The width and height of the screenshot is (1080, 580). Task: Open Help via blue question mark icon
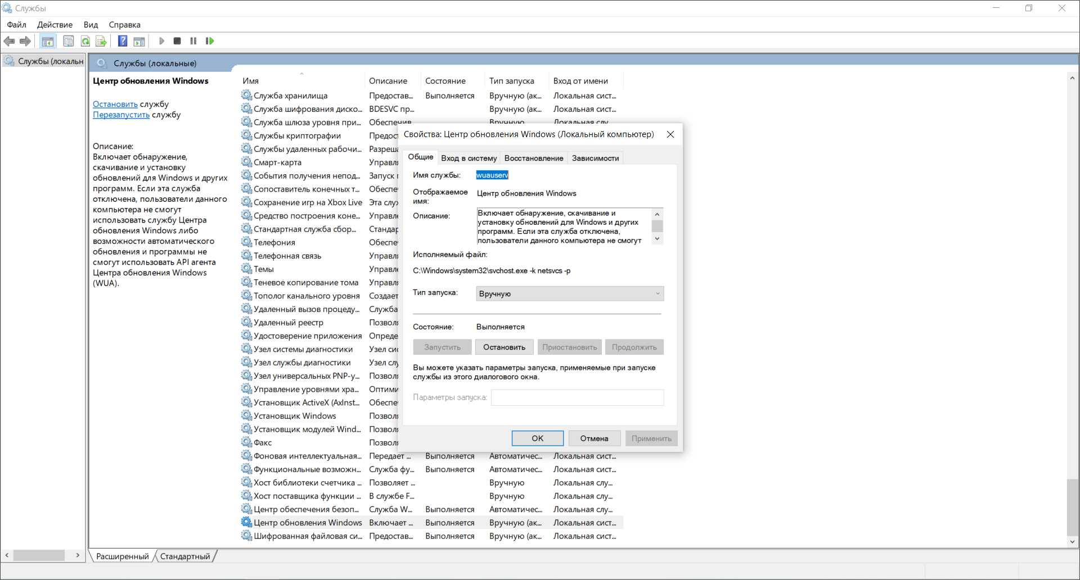click(x=122, y=41)
